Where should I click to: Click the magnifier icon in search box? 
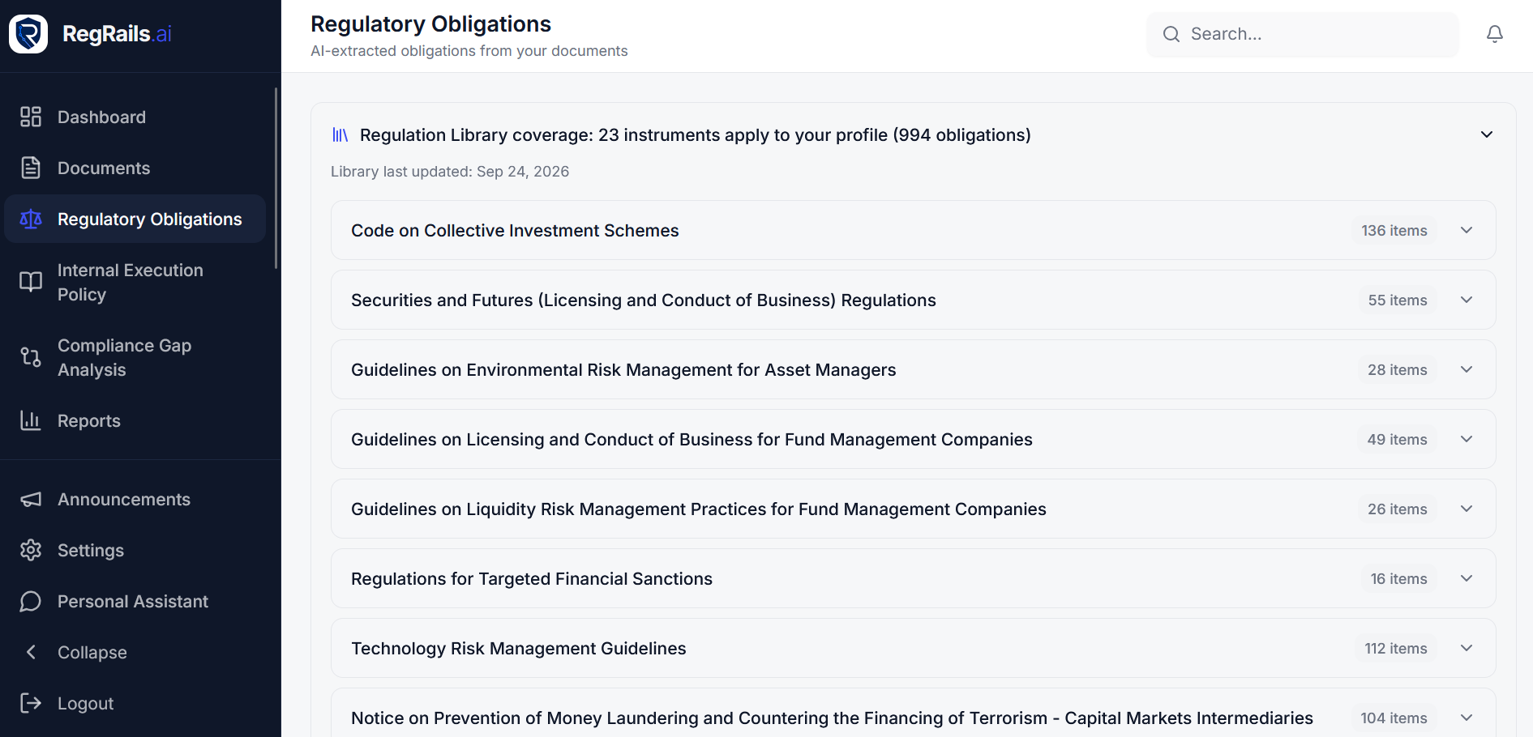1171,34
